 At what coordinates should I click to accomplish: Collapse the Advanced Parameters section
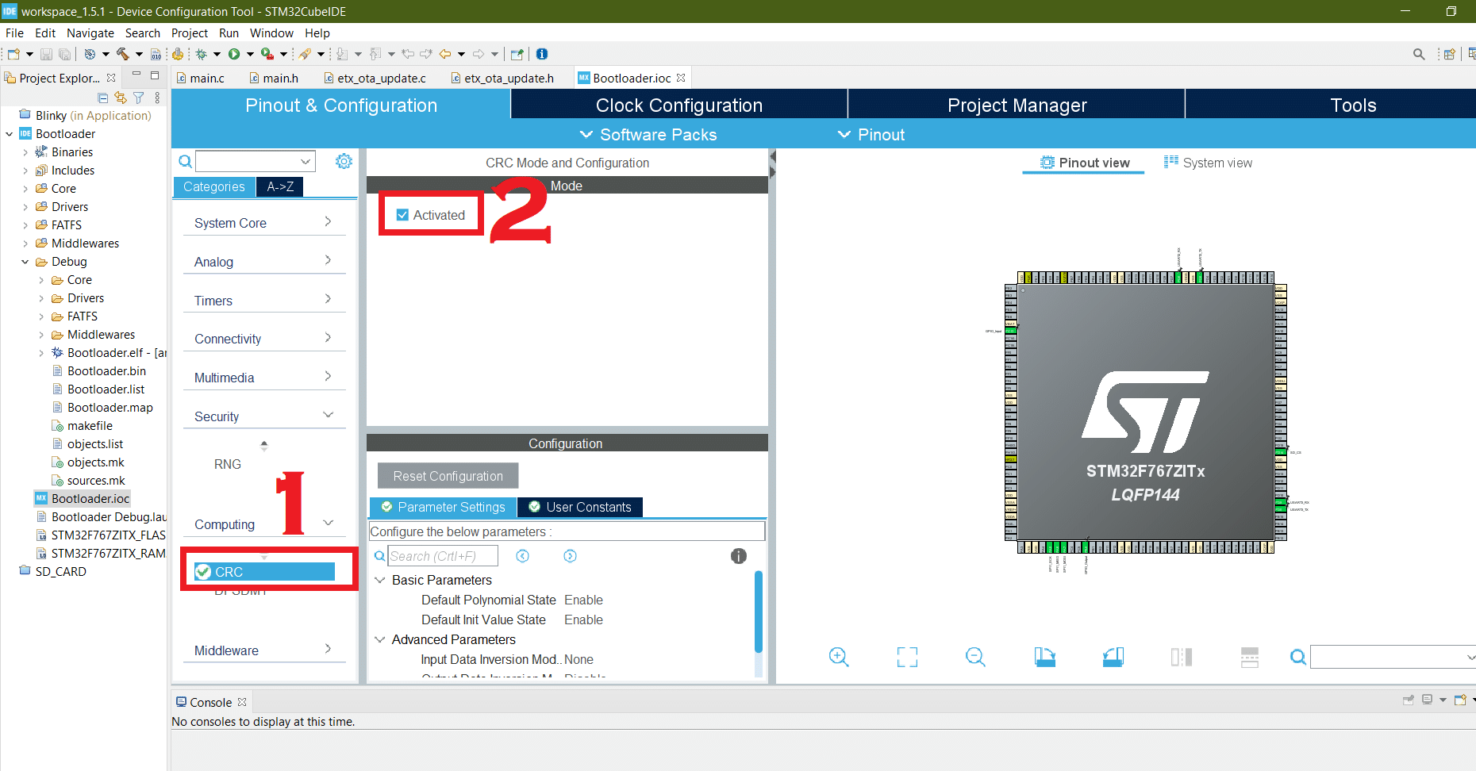[x=380, y=639]
